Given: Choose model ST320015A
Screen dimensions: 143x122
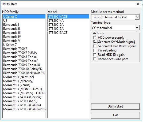Looking at the screenshot, I should tap(68, 25).
